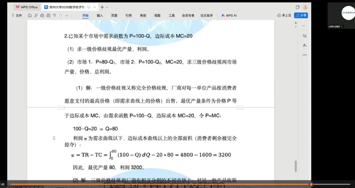Click the scrollbar up arrow
The height and width of the screenshot is (188, 355).
pos(296,27)
